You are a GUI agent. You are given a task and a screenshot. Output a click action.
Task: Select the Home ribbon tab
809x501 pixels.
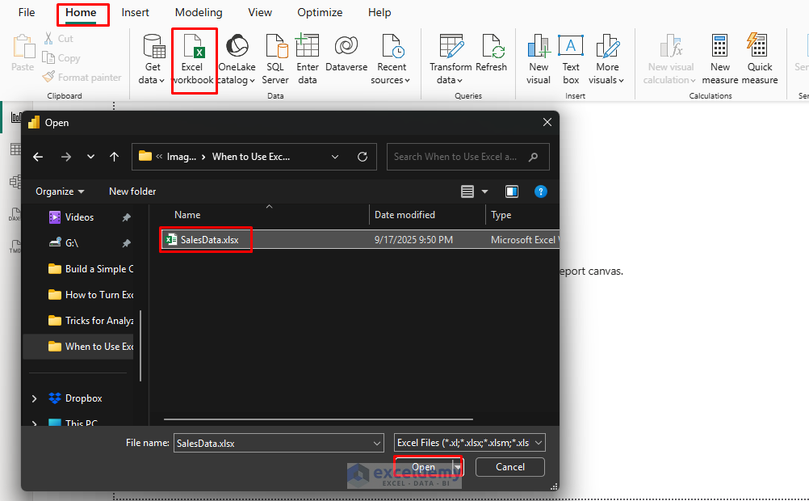click(81, 12)
